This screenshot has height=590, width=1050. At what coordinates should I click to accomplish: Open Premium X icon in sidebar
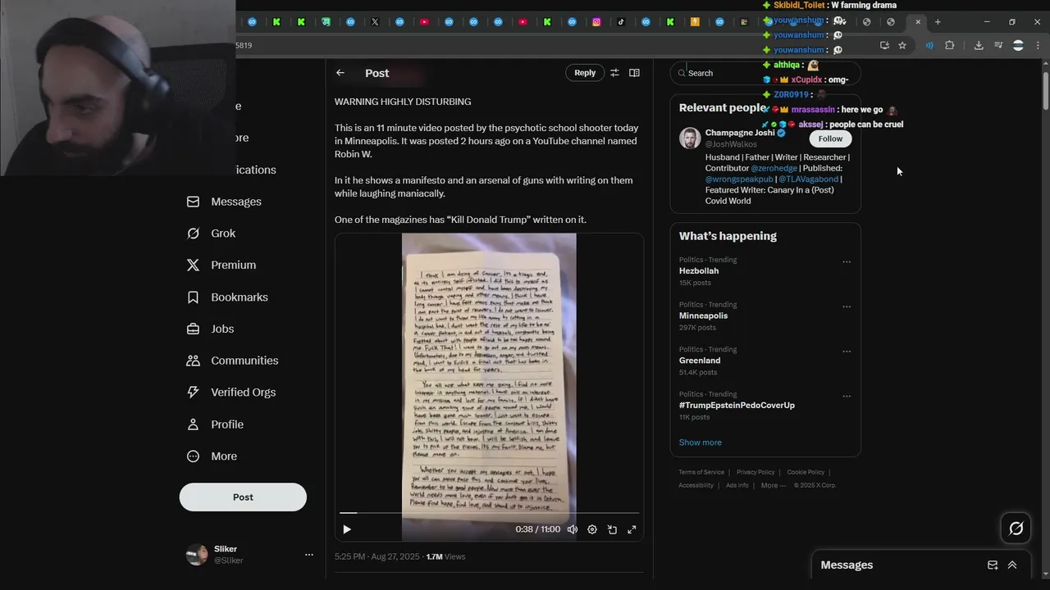(193, 265)
